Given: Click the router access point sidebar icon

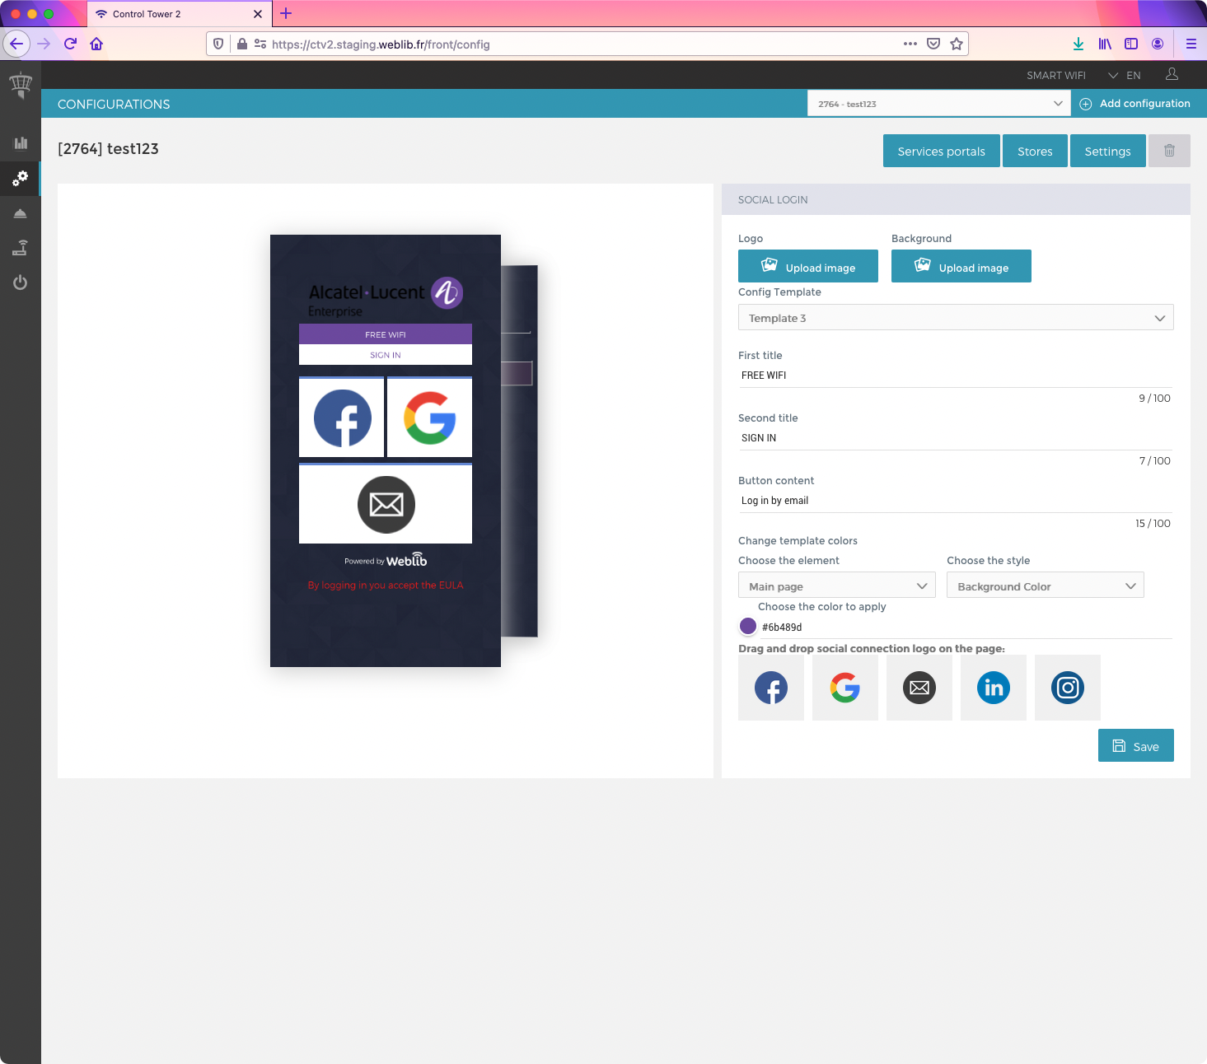Looking at the screenshot, I should tap(21, 247).
